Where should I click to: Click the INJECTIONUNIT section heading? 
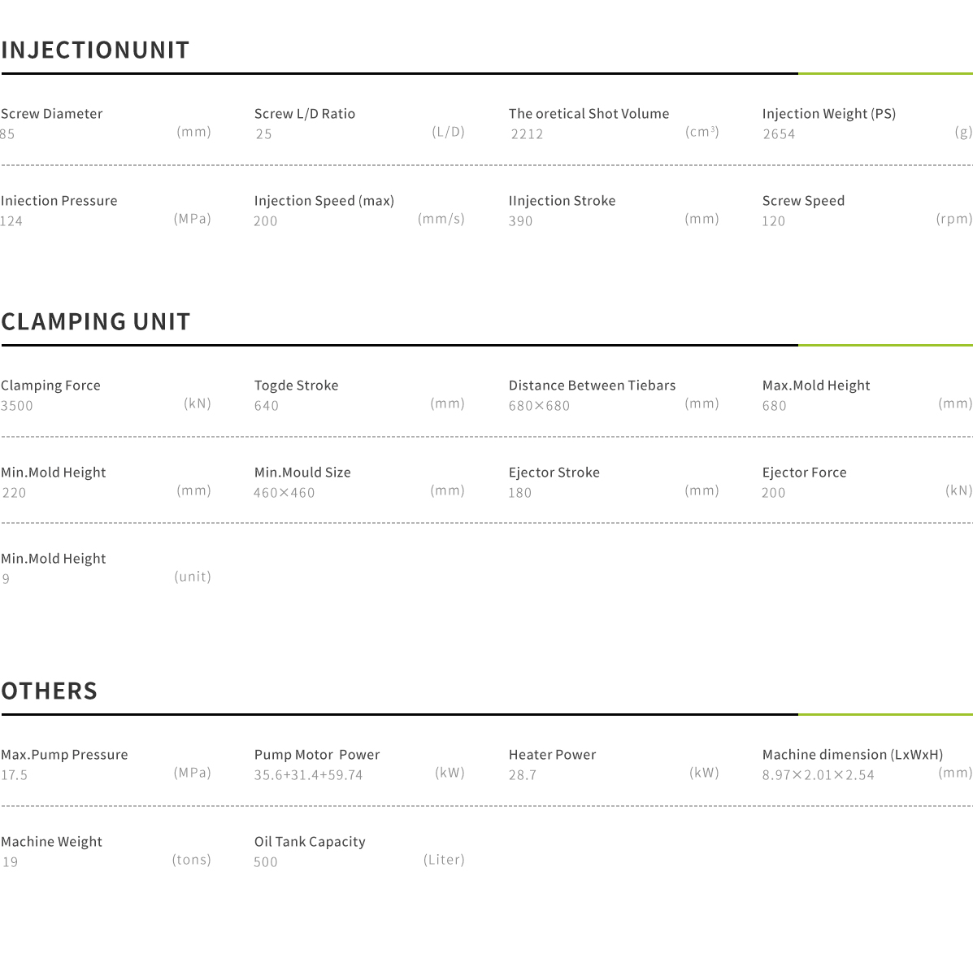pyautogui.click(x=95, y=50)
